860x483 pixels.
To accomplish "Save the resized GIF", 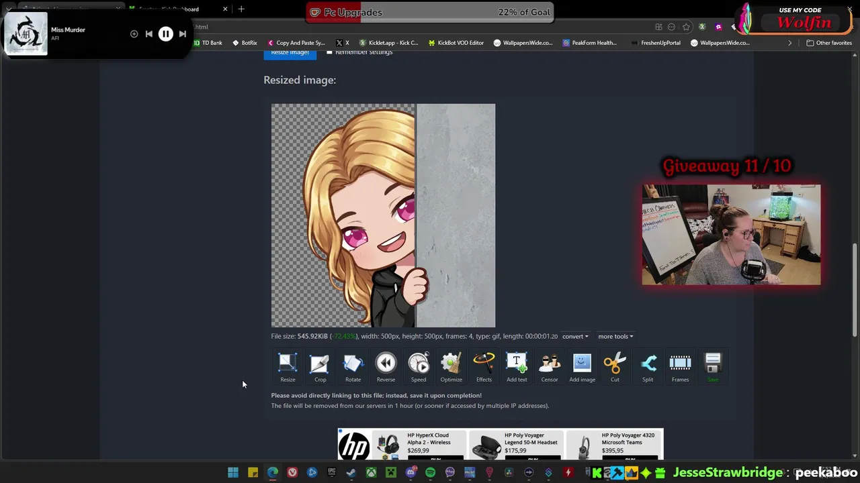I will [x=713, y=368].
